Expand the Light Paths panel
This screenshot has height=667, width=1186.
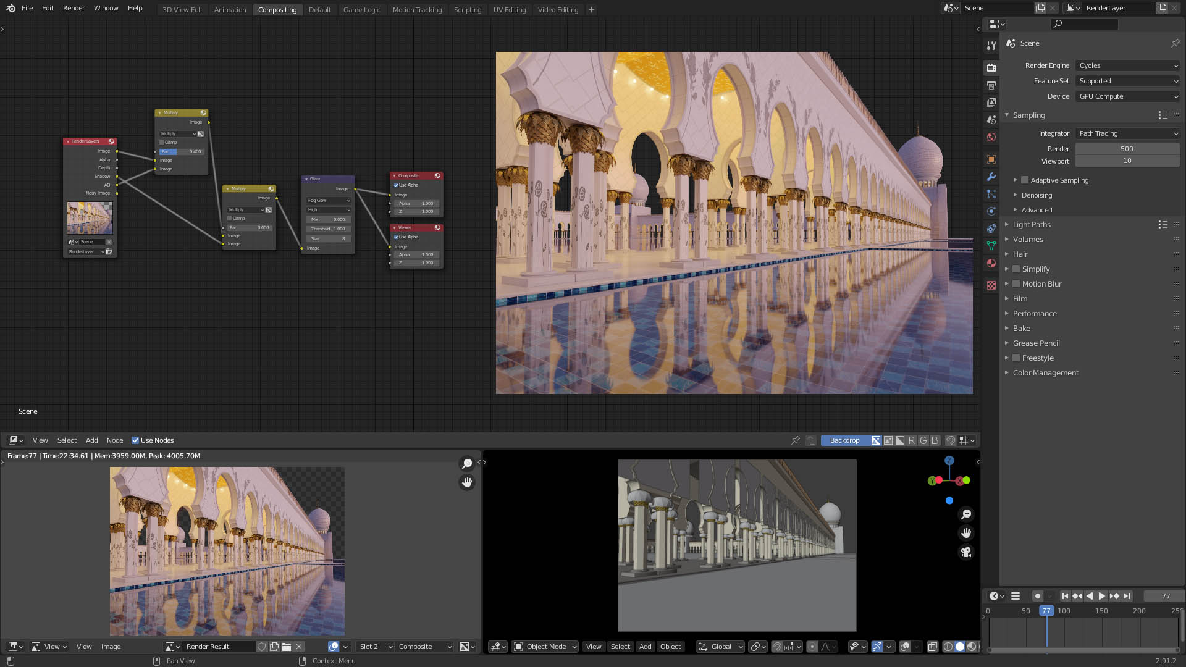click(x=1032, y=225)
